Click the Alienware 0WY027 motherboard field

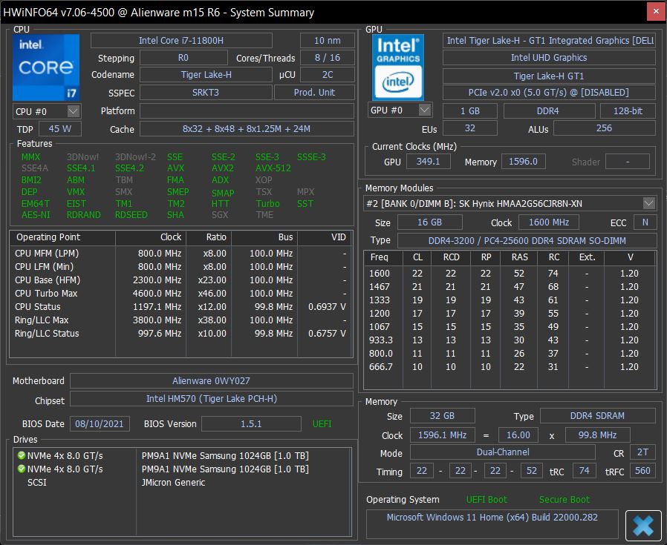coord(211,381)
